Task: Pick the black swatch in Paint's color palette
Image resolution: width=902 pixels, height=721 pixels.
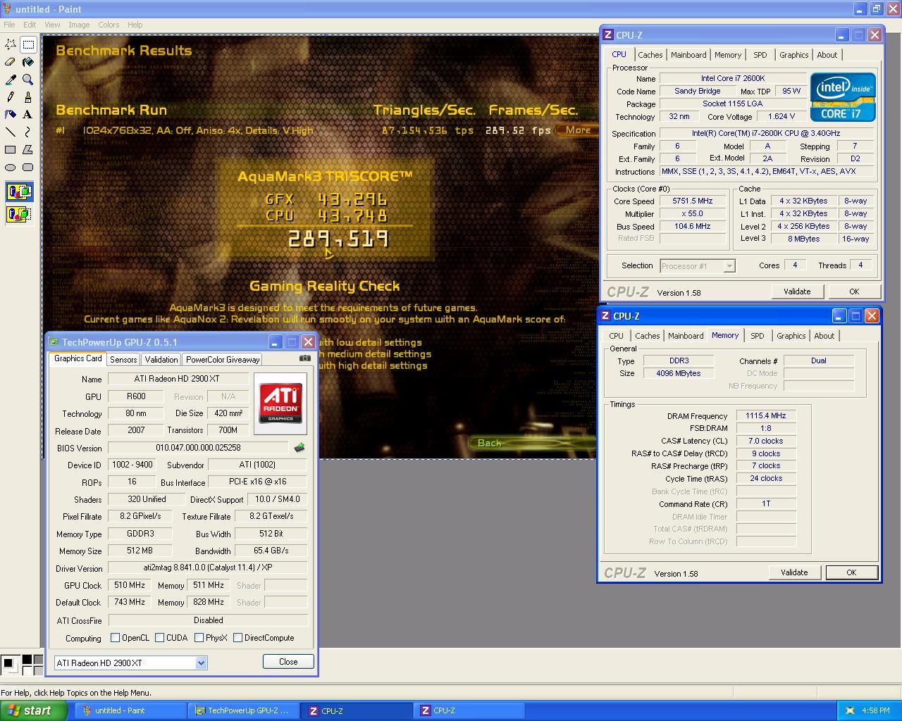Action: coord(27,660)
